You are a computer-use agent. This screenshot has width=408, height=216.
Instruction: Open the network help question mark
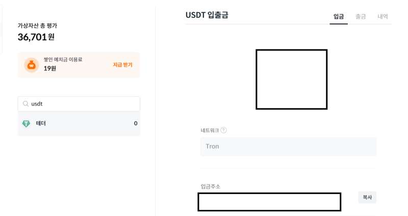tap(223, 130)
